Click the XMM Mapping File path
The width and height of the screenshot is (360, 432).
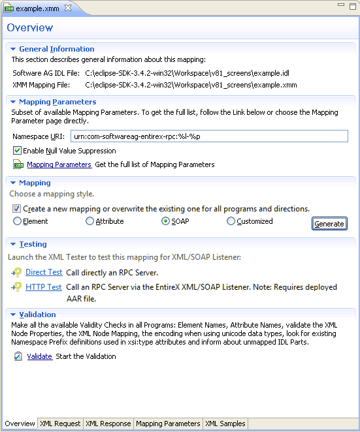(191, 85)
